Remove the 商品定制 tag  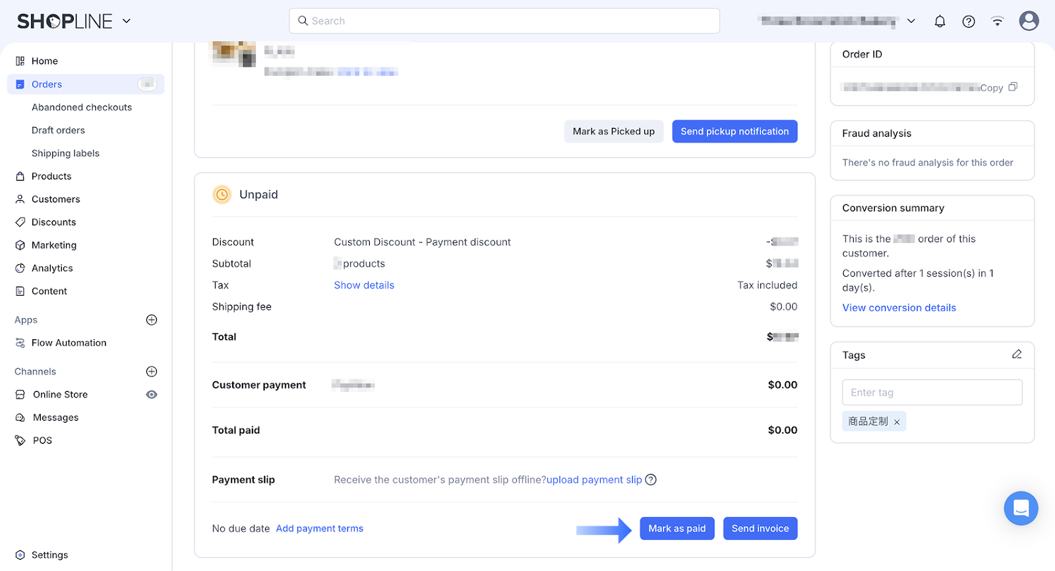click(x=897, y=422)
